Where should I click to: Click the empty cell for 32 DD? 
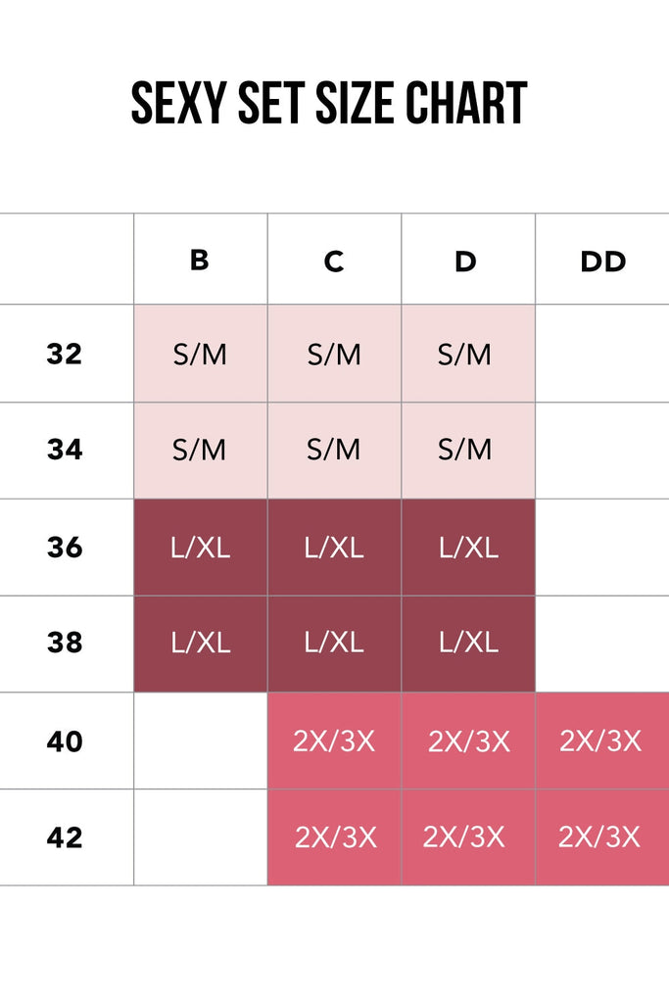pyautogui.click(x=602, y=354)
